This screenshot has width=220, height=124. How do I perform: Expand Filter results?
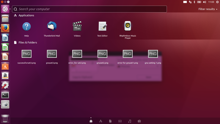[208, 9]
